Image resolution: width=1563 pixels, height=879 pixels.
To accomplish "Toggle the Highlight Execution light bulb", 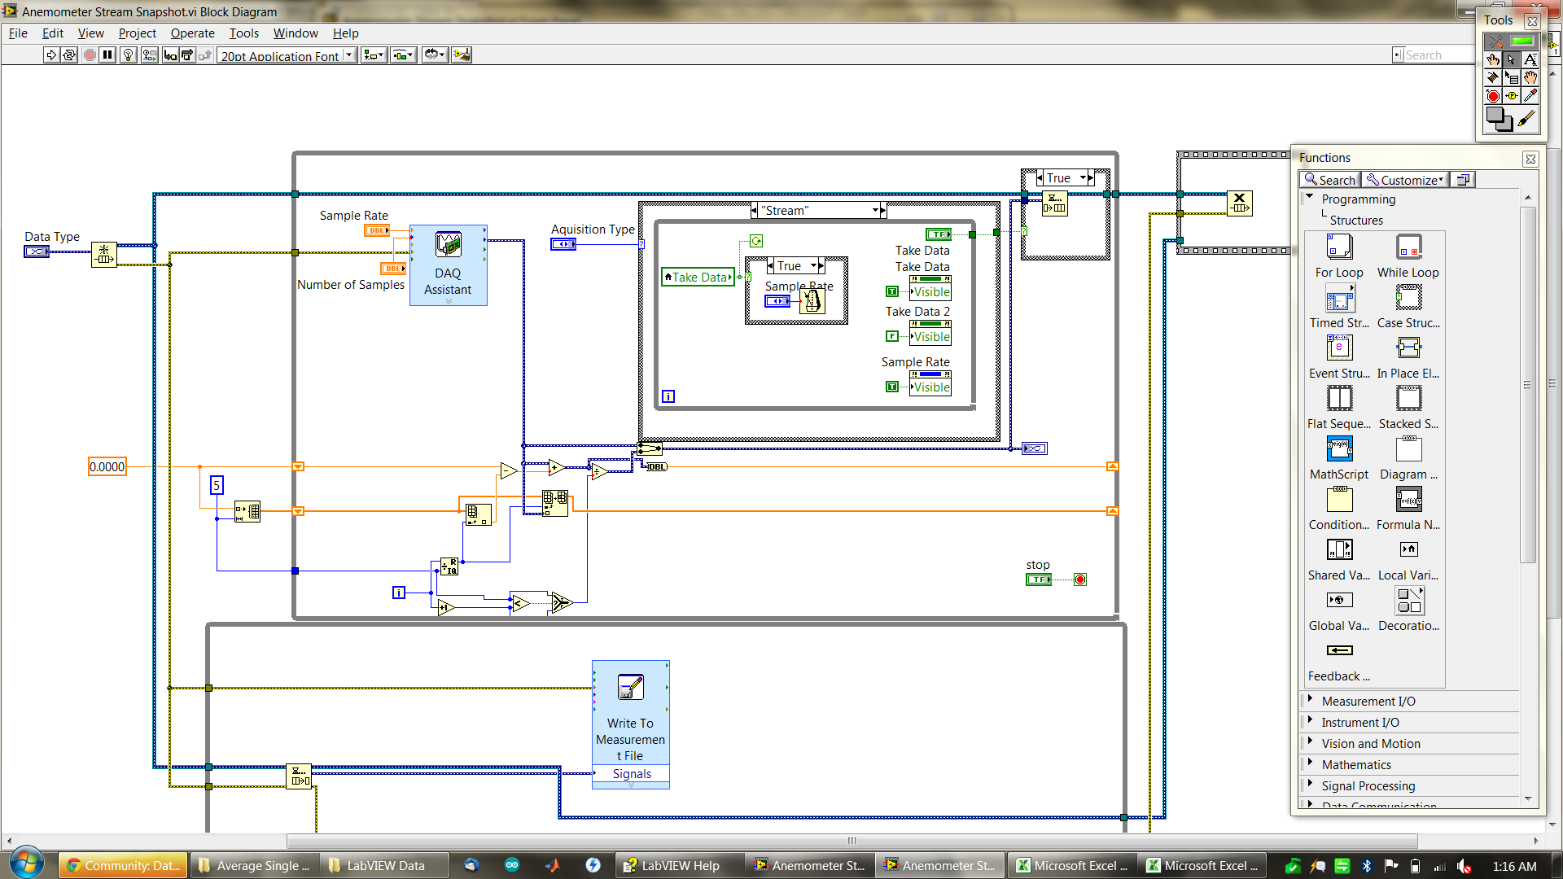I will [129, 55].
